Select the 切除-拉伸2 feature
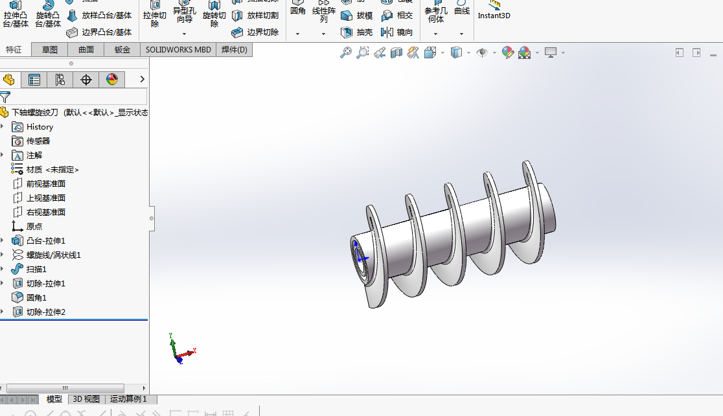 pos(39,312)
